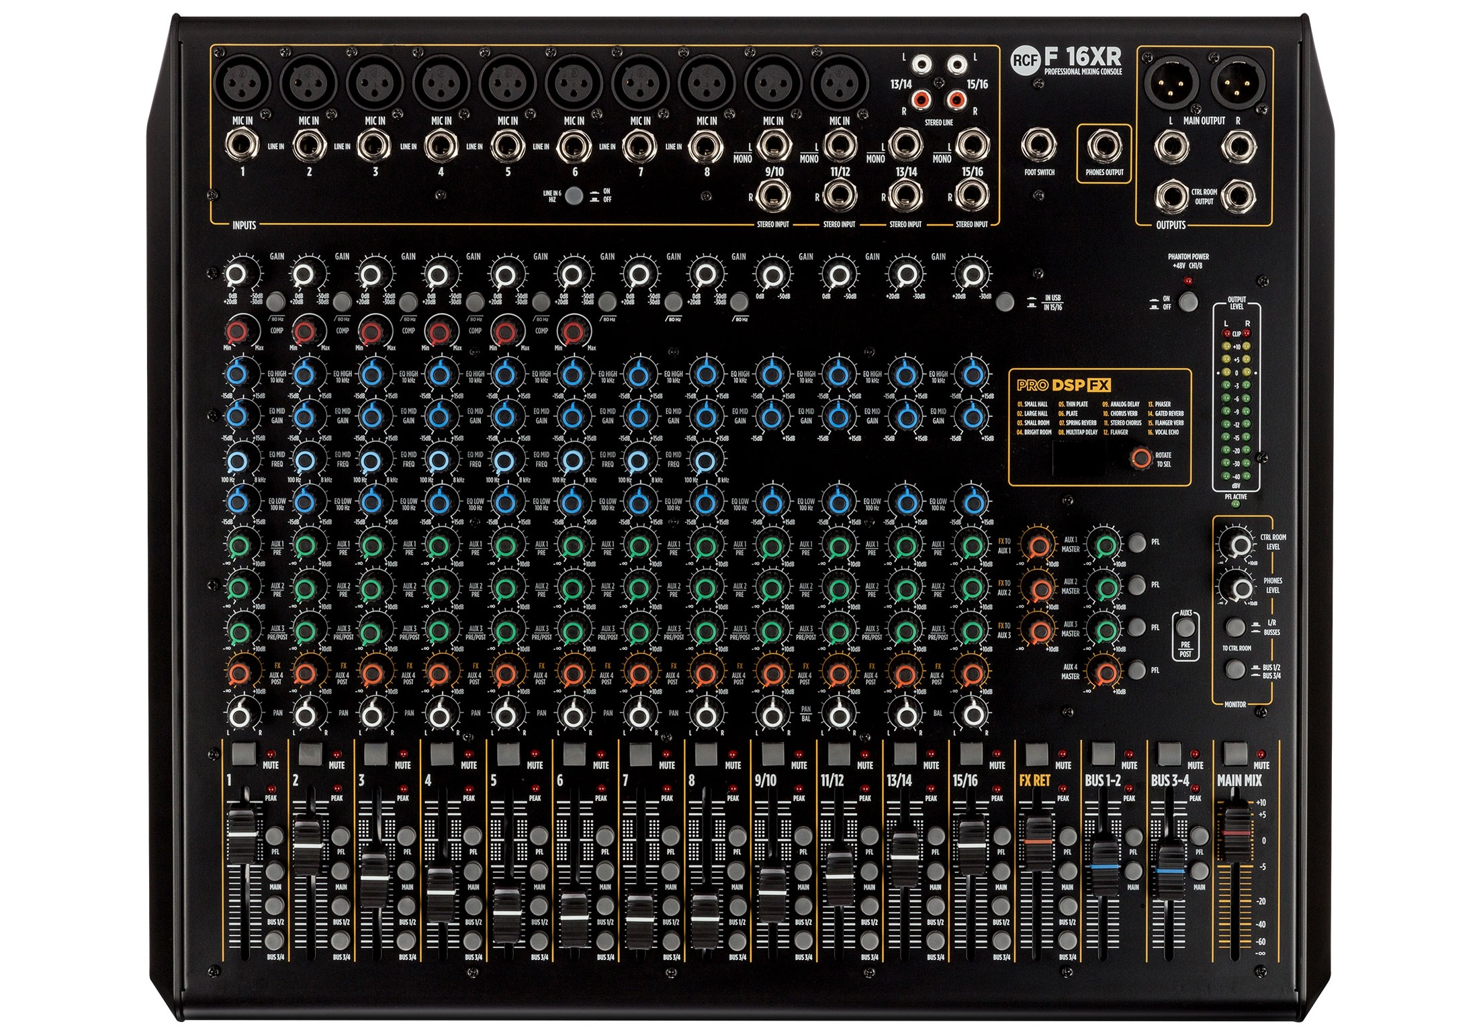This screenshot has width=1481, height=1036.
Task: Mute the FX RET channel
Action: pos(1036,754)
